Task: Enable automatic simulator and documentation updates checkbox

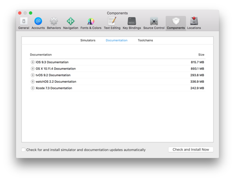Action: click(23, 150)
